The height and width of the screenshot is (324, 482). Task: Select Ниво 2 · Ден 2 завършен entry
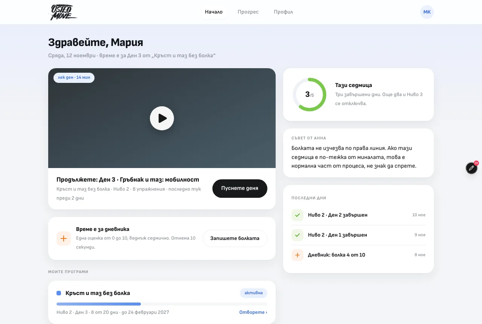(x=358, y=215)
